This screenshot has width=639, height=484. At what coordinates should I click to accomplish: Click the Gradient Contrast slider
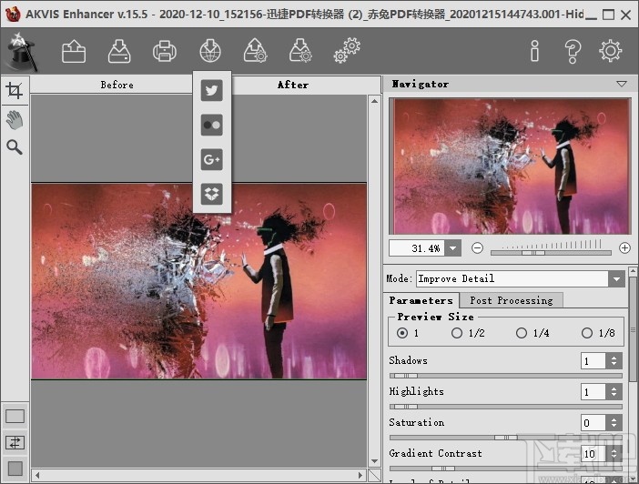pos(506,469)
